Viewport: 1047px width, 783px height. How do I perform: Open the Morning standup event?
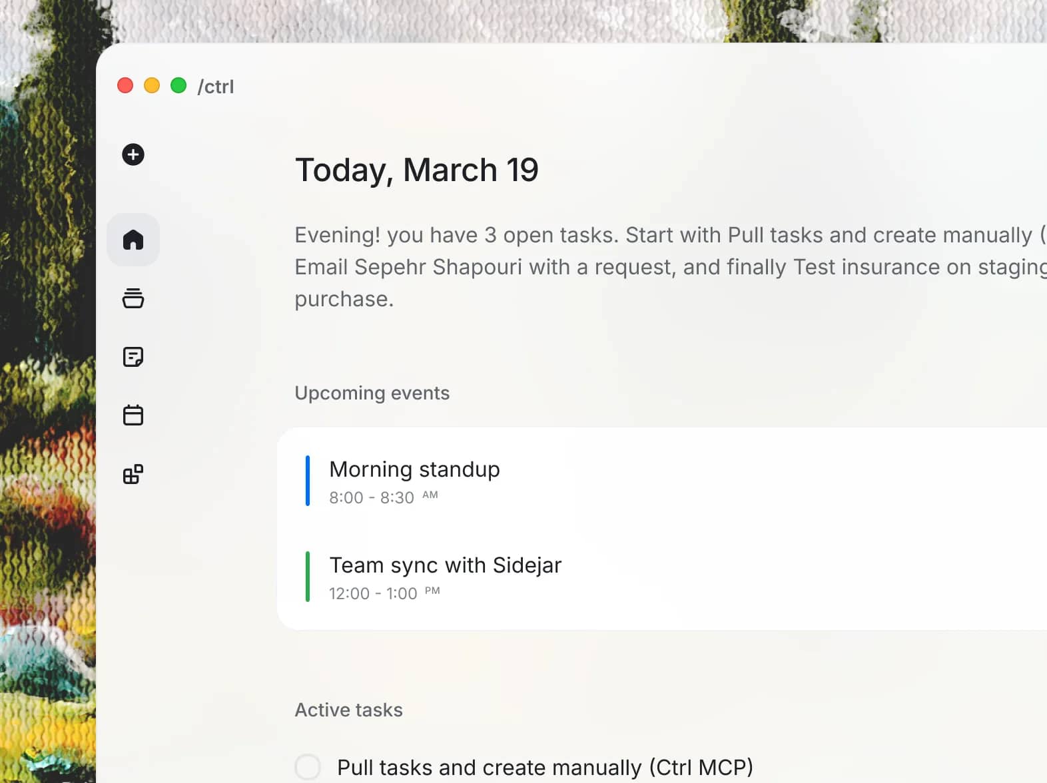click(663, 481)
